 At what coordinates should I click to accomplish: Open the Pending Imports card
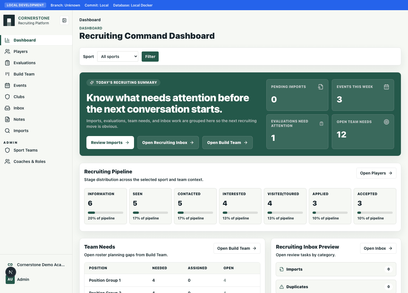coord(297,95)
